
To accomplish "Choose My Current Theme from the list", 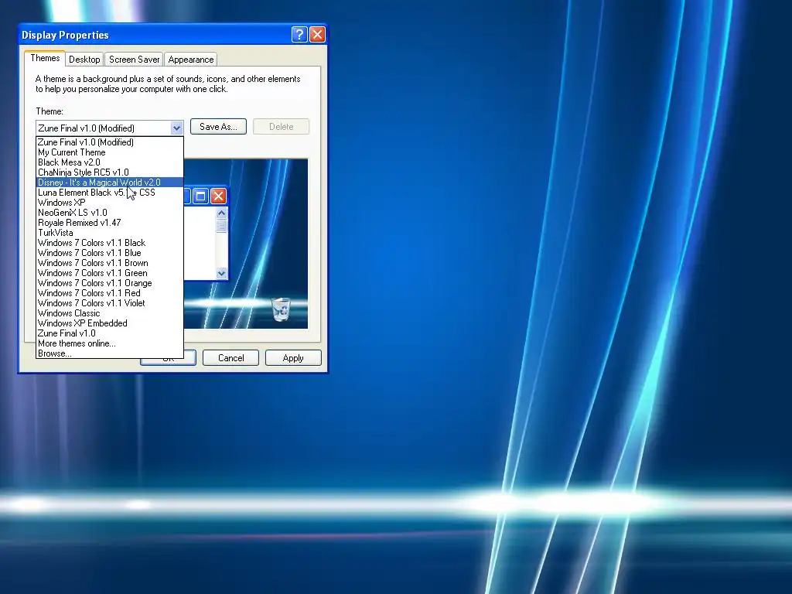I will click(x=110, y=152).
